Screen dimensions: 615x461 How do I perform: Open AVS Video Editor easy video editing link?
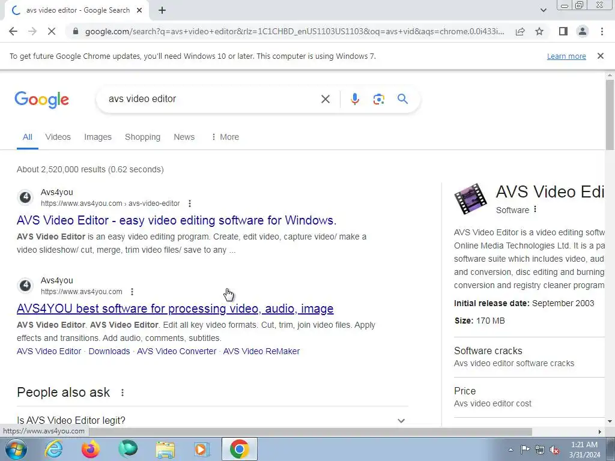click(x=177, y=220)
